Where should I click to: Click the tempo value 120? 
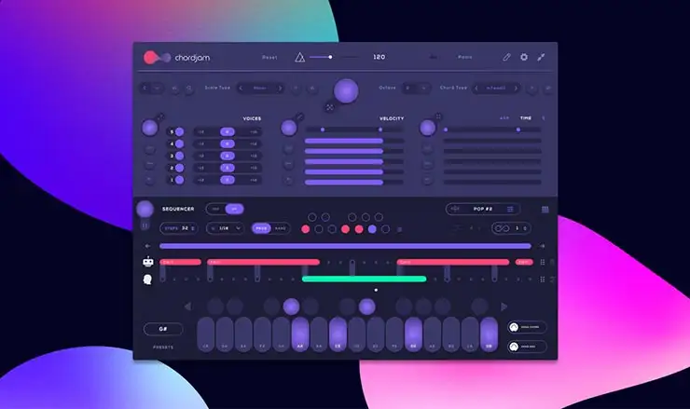coord(379,57)
